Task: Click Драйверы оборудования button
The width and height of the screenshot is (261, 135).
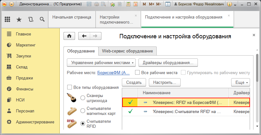Action: click(168, 63)
